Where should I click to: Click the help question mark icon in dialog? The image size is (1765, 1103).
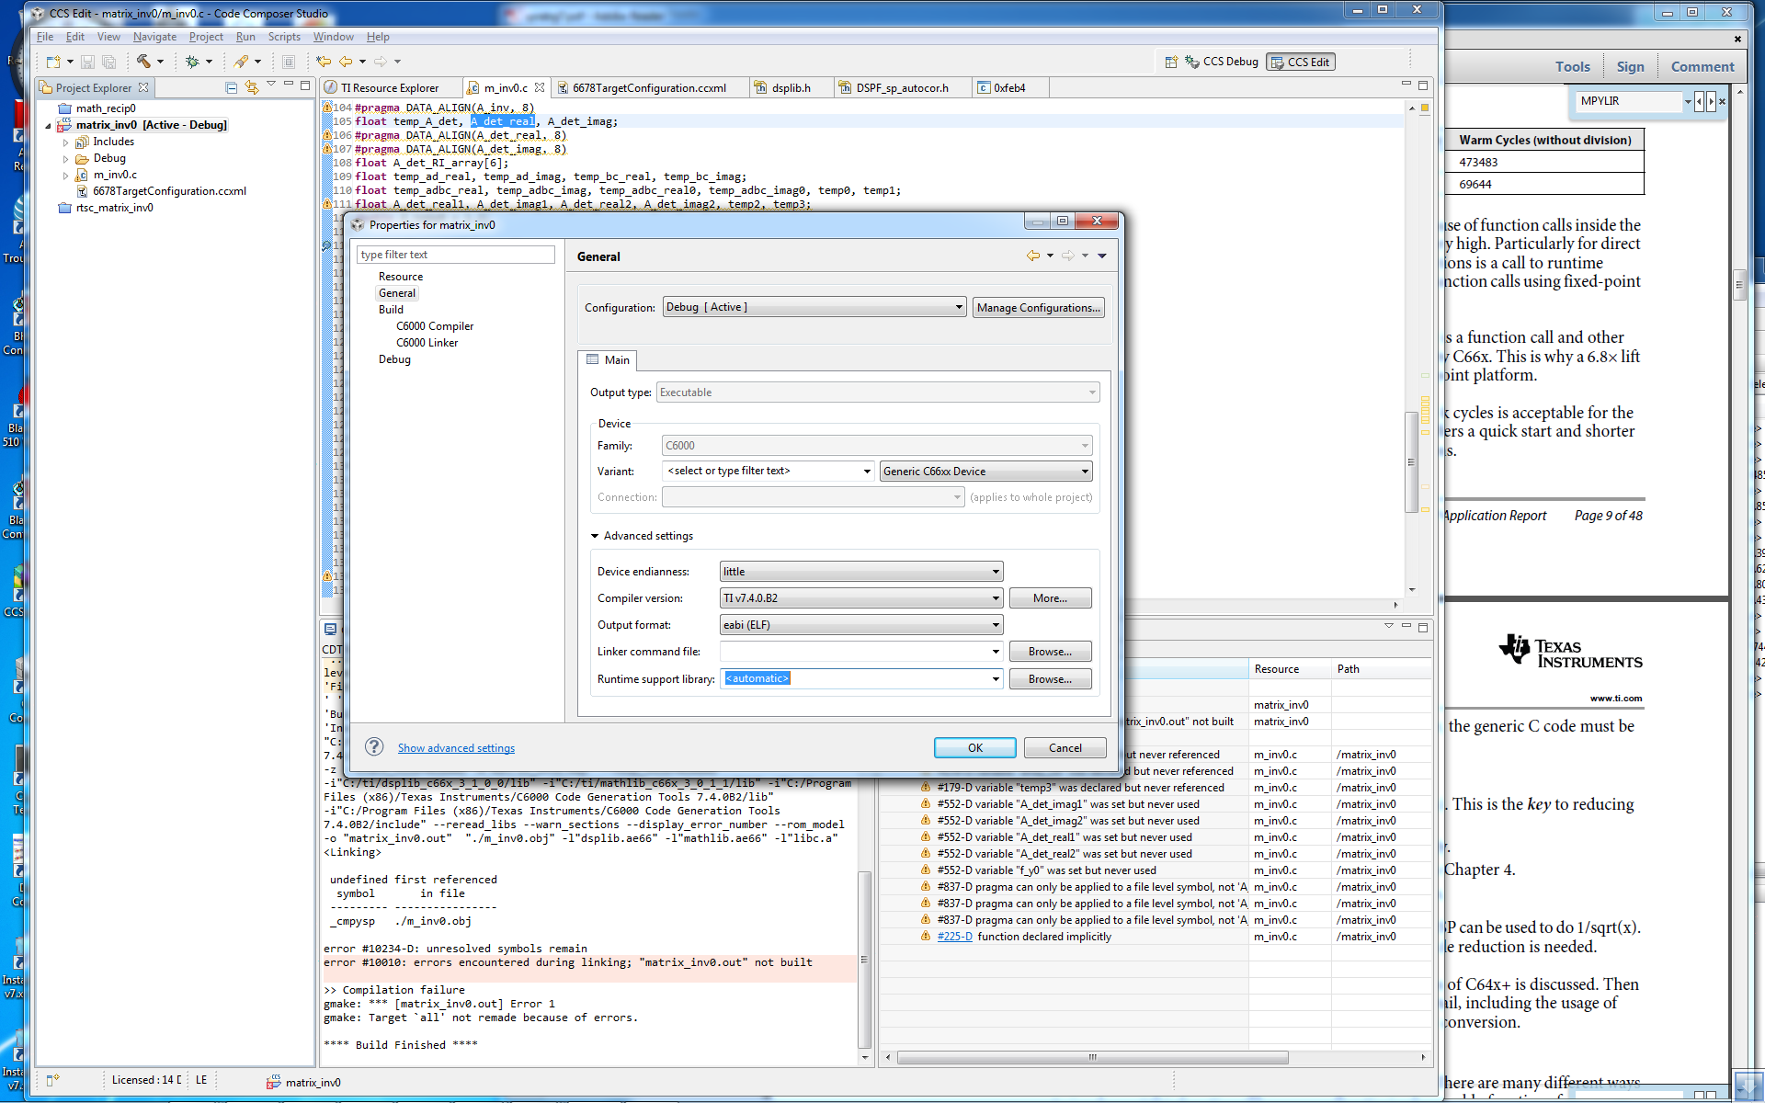point(374,746)
